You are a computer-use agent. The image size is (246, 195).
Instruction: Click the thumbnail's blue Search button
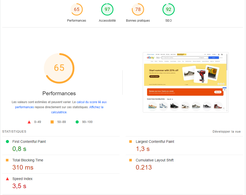(x=214, y=58)
